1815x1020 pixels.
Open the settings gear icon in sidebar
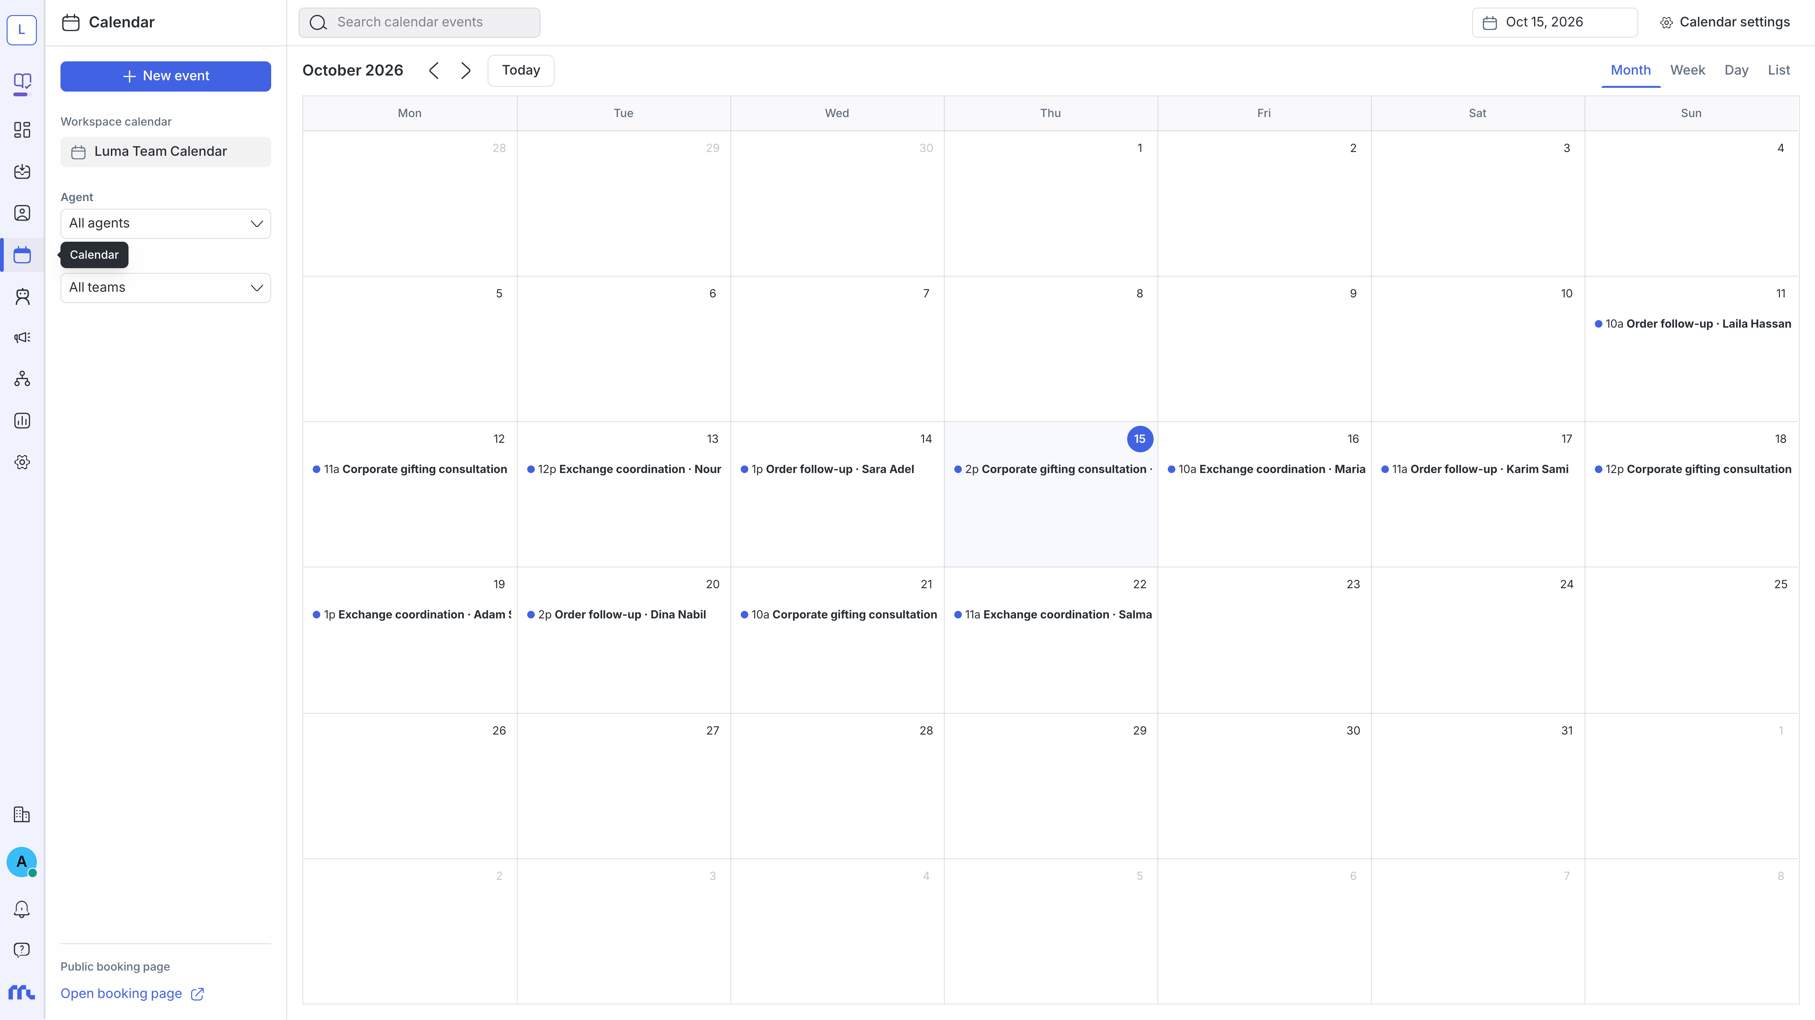pyautogui.click(x=22, y=463)
